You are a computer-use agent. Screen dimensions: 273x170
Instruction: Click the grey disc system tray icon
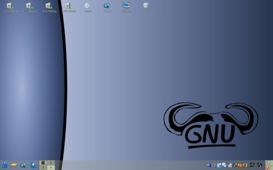point(214,165)
